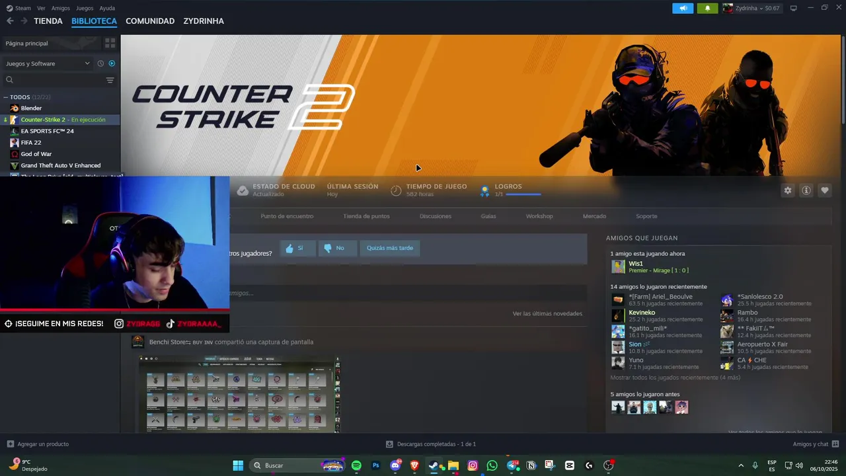
Task: Go to the BIBLIOTECA section
Action: (x=94, y=21)
